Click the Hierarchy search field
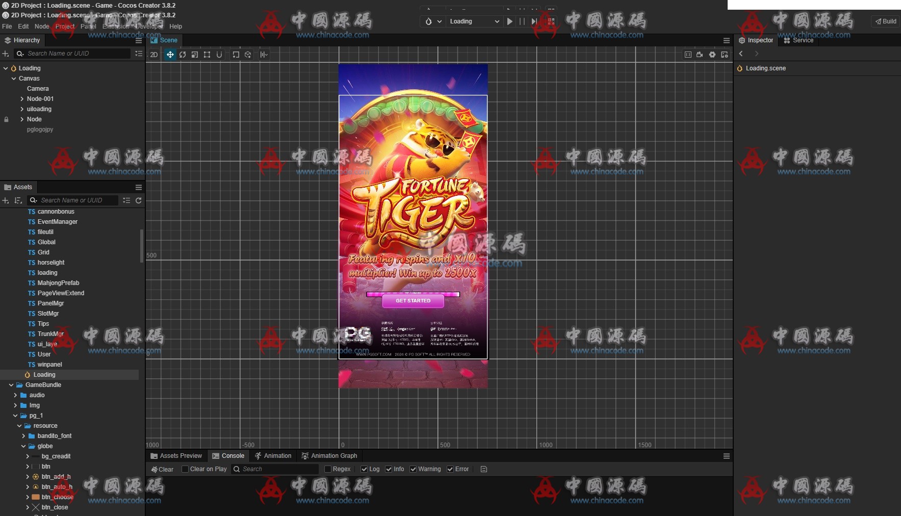Screen dimensions: 901x516 (76, 54)
